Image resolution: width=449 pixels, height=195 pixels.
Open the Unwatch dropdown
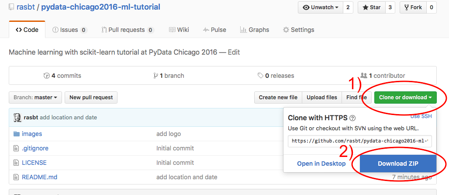321,7
